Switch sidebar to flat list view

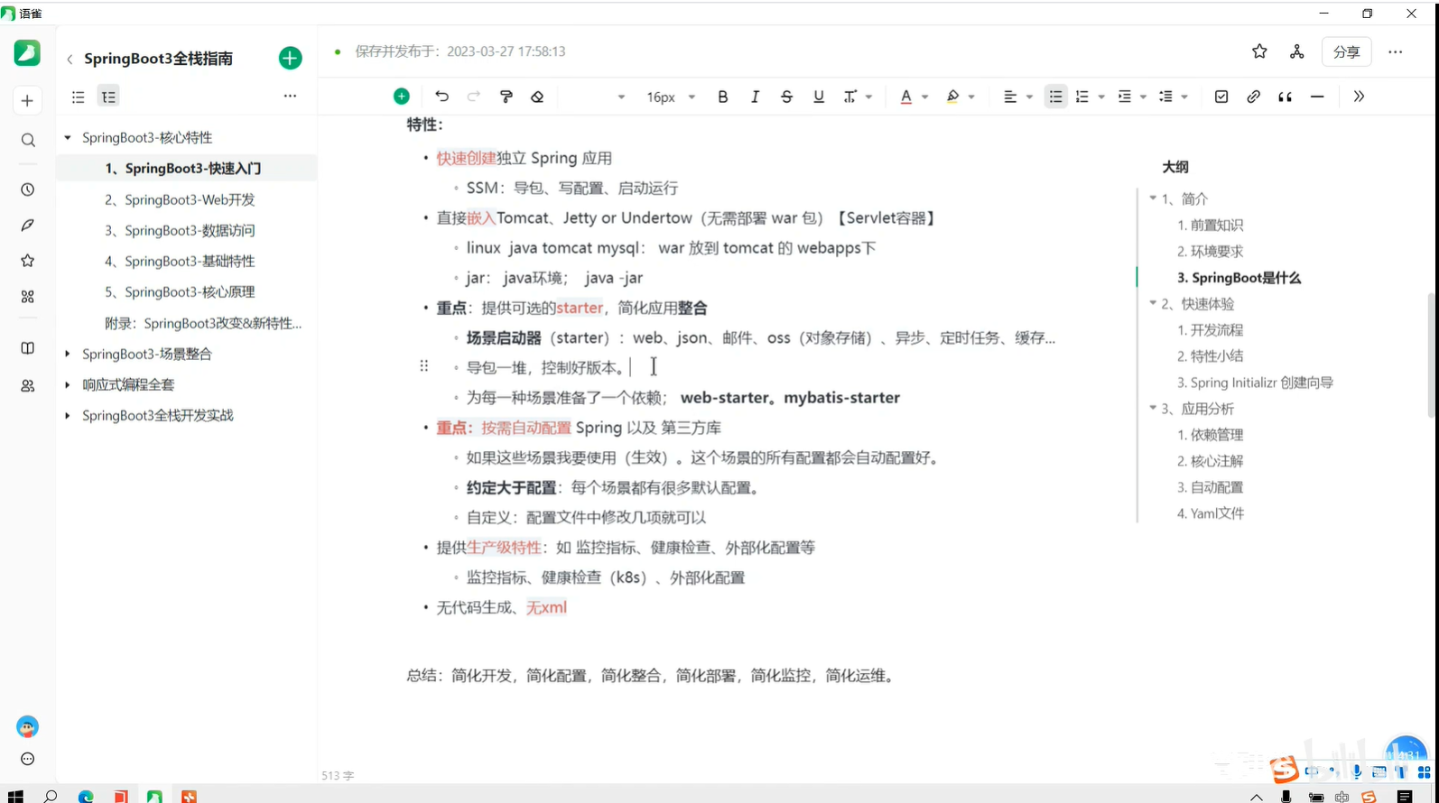pos(79,97)
